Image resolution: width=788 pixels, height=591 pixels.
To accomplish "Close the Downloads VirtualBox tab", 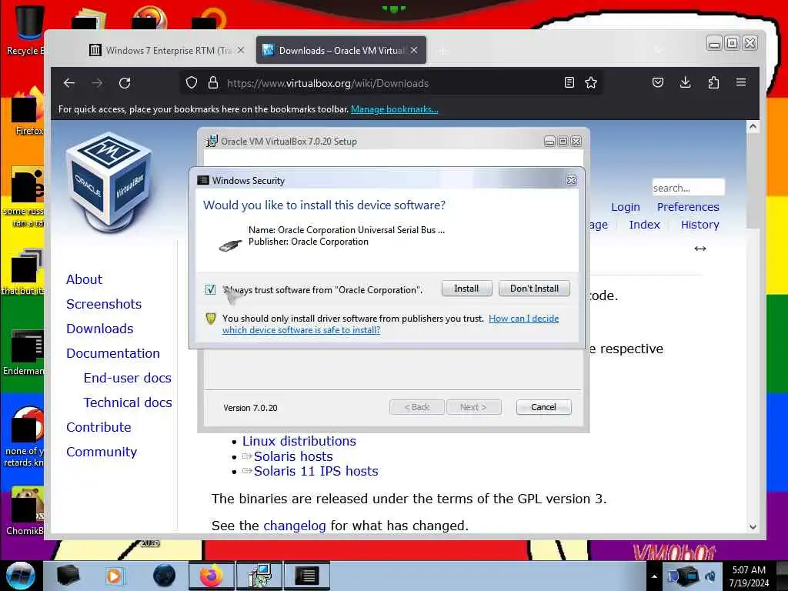I will (x=413, y=50).
